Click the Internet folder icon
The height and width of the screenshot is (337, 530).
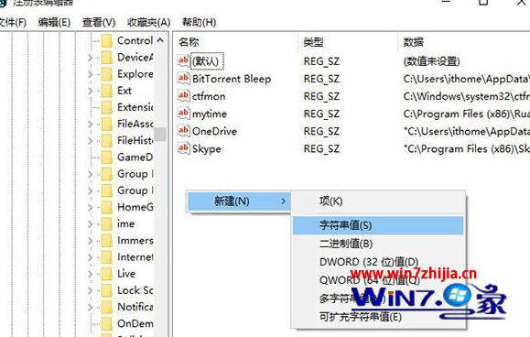(107, 257)
